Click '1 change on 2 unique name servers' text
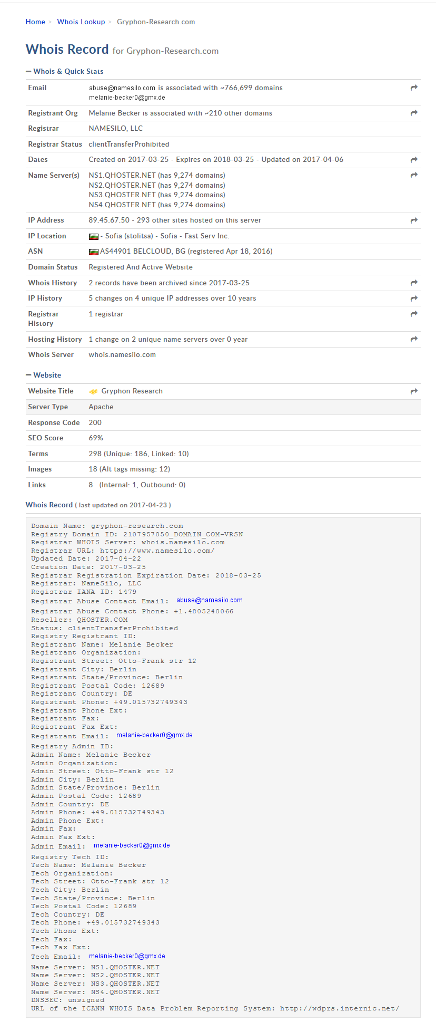 (x=168, y=339)
